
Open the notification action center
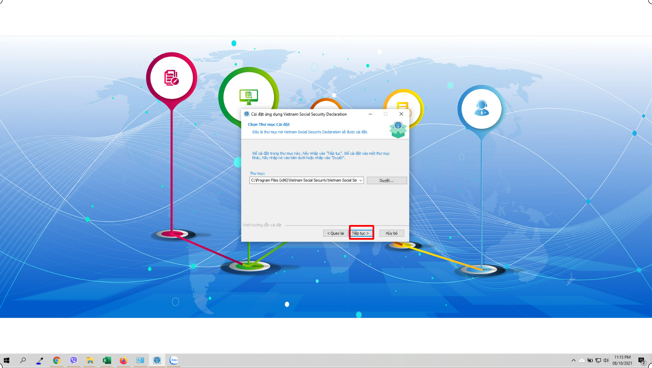point(641,360)
